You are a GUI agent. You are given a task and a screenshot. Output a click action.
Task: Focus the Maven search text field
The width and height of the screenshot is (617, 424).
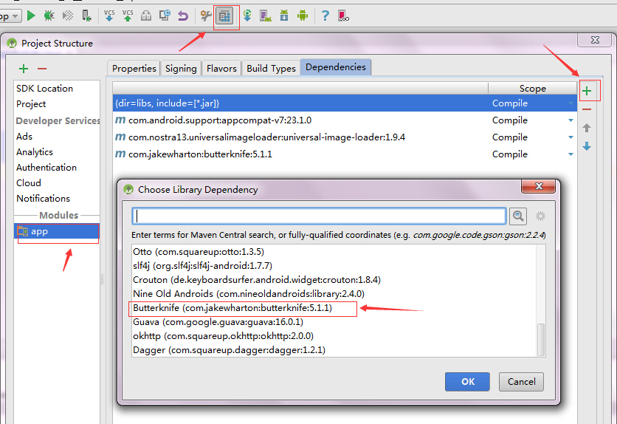[x=319, y=216]
